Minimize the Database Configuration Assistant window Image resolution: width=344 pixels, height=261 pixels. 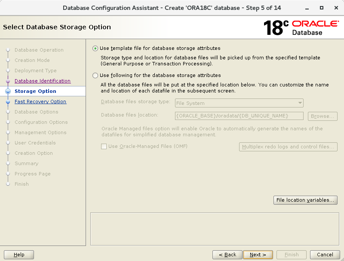tap(307, 8)
